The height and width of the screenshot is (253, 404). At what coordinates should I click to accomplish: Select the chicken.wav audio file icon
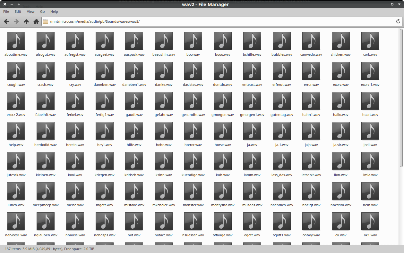coord(340,41)
